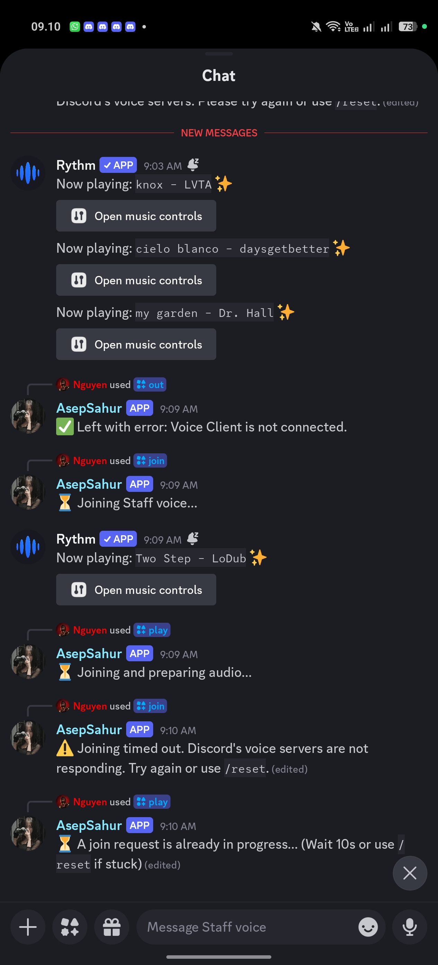This screenshot has width=438, height=965.
Task: Open the emoji picker
Action: tap(368, 927)
